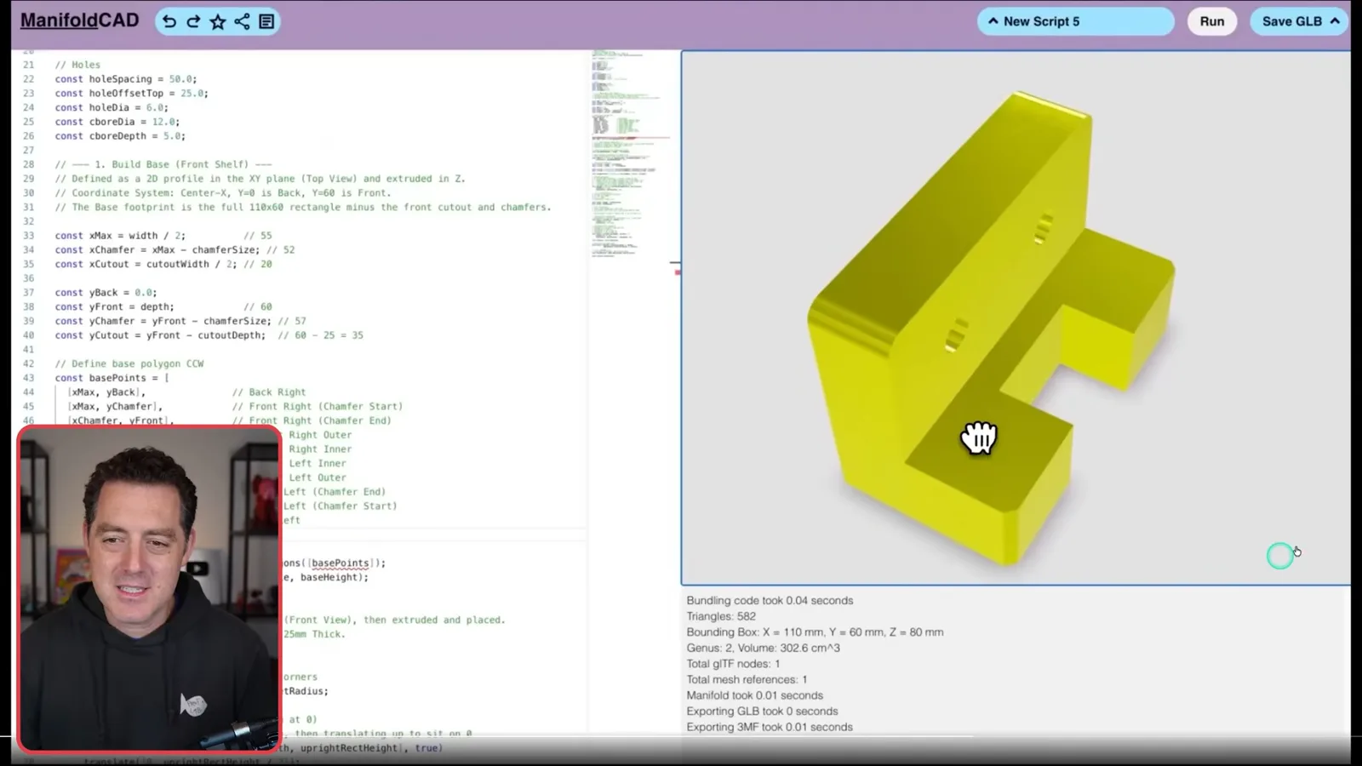Click the '// Define base polygon CCW' comment
Viewport: 1362px width, 766px height.
coord(129,363)
